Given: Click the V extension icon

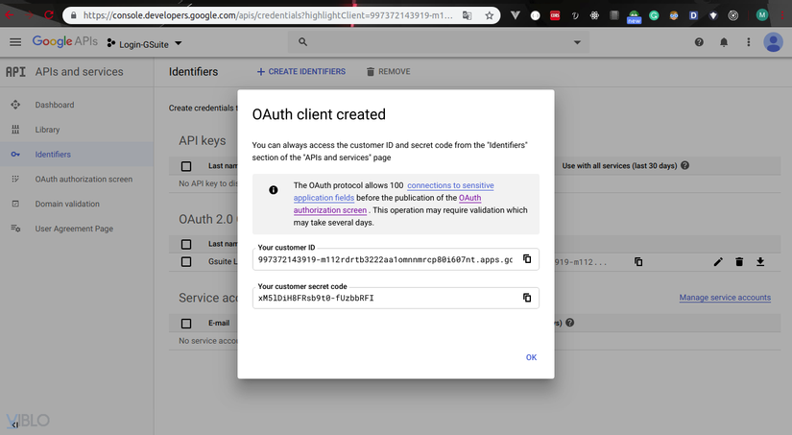Looking at the screenshot, I should point(515,15).
